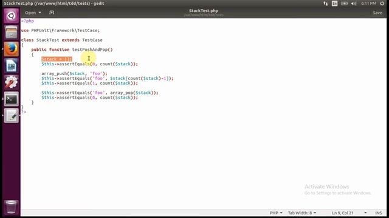Change the PHP syntax highlighting mode

pos(276,213)
